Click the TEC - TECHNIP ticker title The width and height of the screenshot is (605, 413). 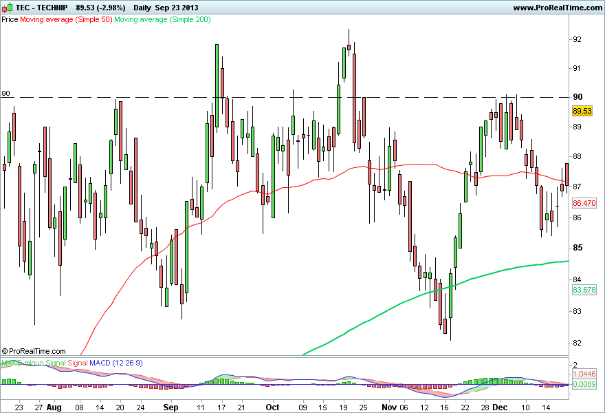[41, 8]
